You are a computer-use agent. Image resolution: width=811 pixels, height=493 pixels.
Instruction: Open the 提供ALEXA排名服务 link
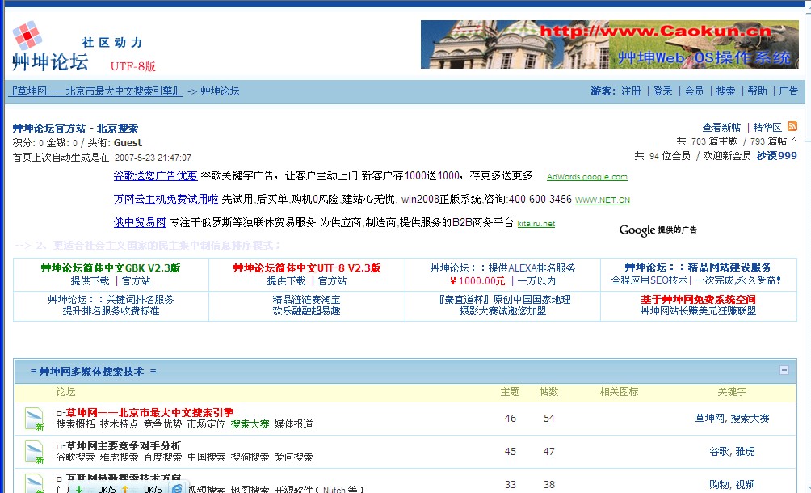[x=532, y=268]
